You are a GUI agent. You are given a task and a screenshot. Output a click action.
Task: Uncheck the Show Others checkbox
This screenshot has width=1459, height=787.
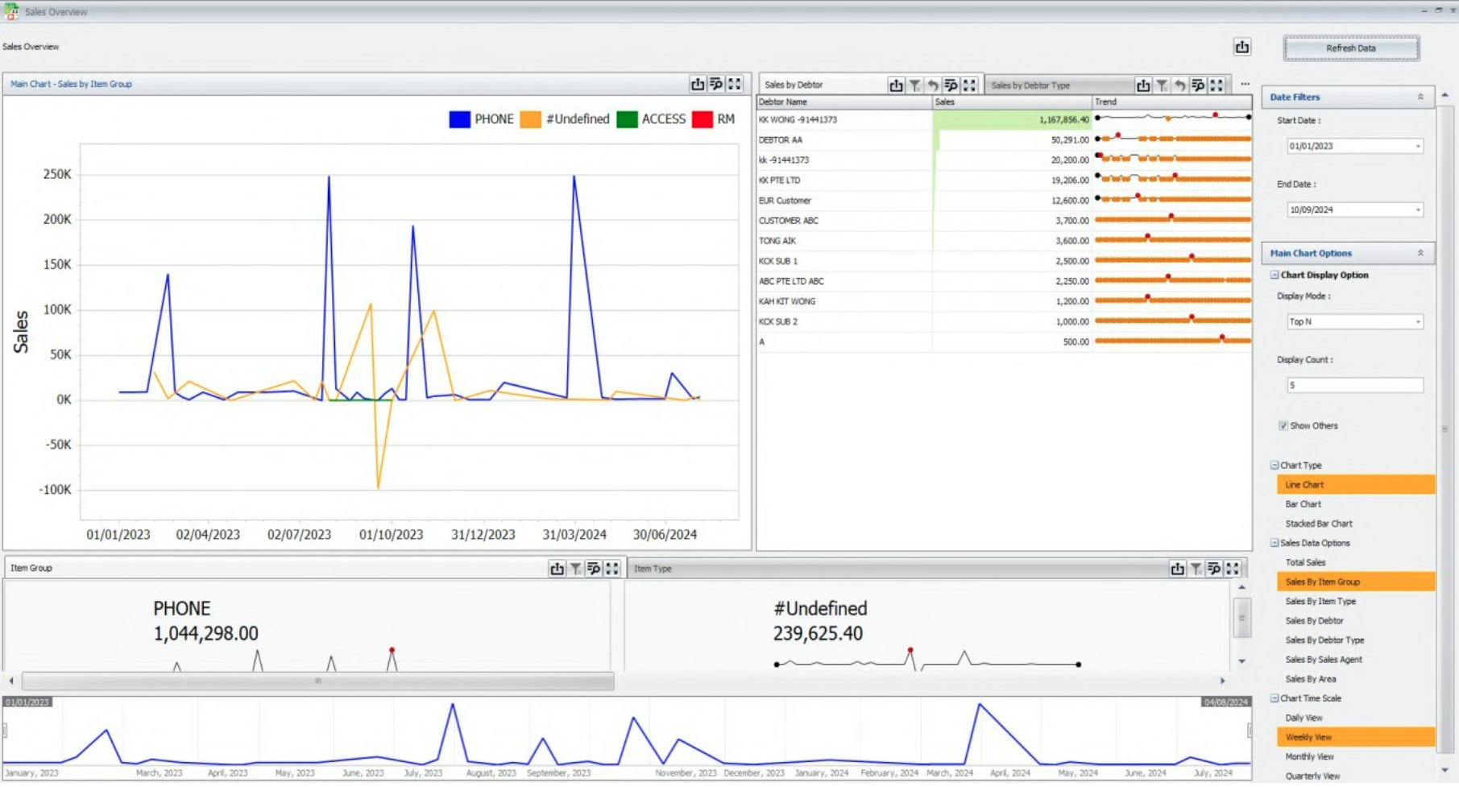[x=1283, y=425]
